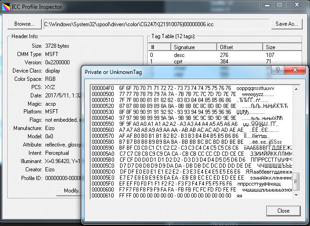This screenshot has width=310, height=226.
Task: Click hex row address 00000530
Action: (103, 112)
